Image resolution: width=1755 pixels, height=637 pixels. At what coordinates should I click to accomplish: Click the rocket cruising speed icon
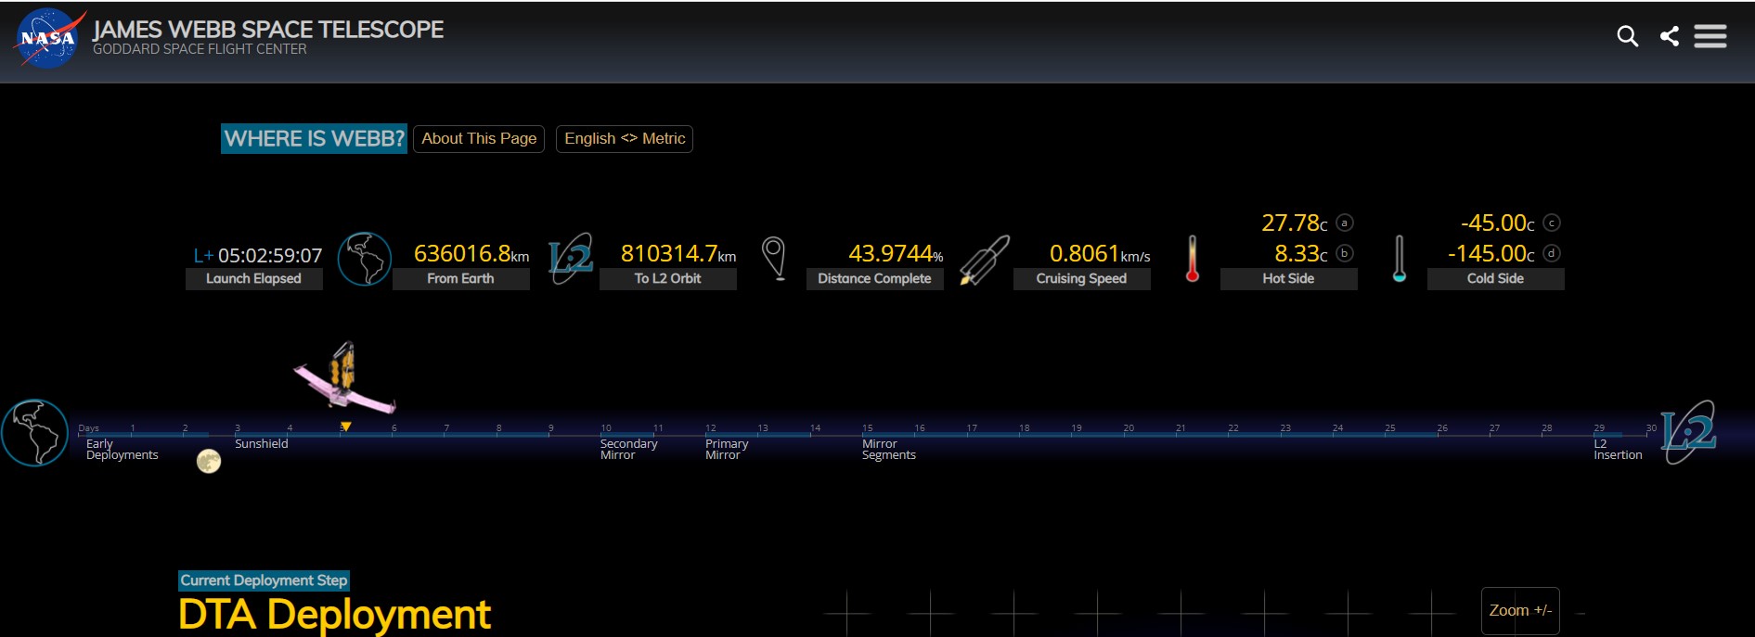984,260
